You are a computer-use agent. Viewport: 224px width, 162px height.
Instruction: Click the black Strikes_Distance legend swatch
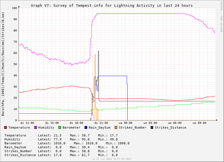(x=152, y=127)
